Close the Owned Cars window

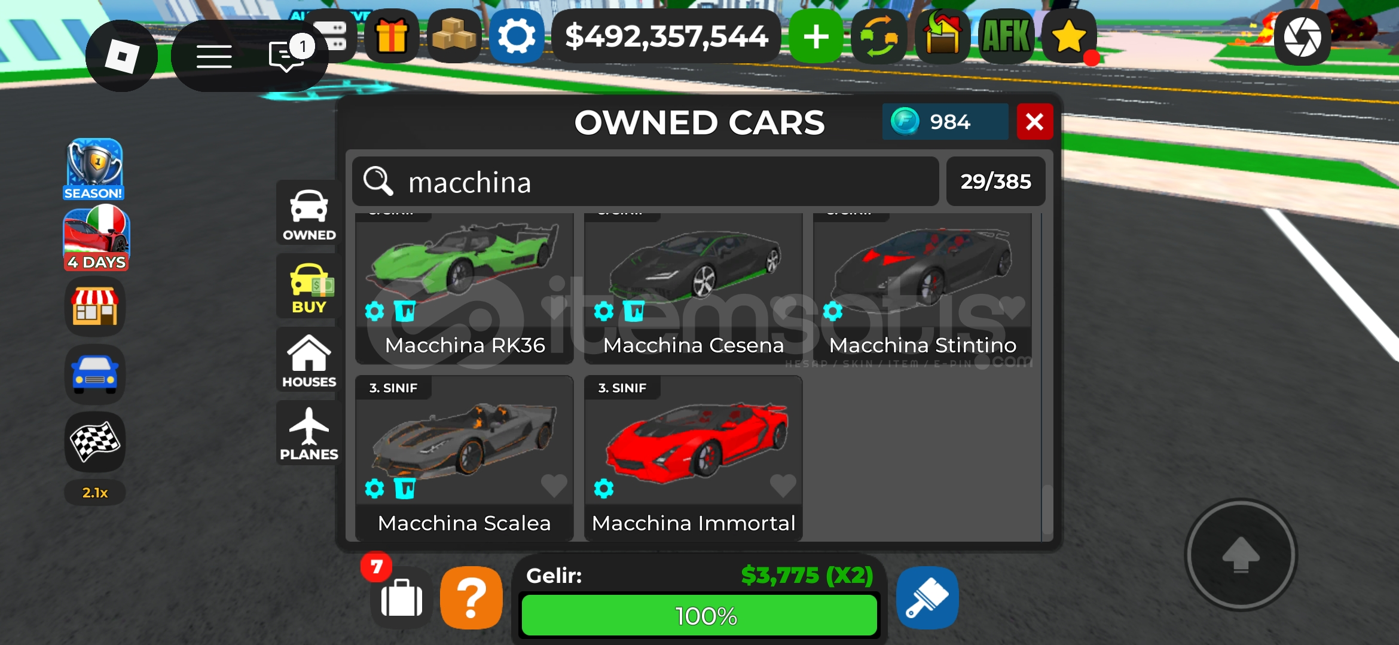point(1035,122)
